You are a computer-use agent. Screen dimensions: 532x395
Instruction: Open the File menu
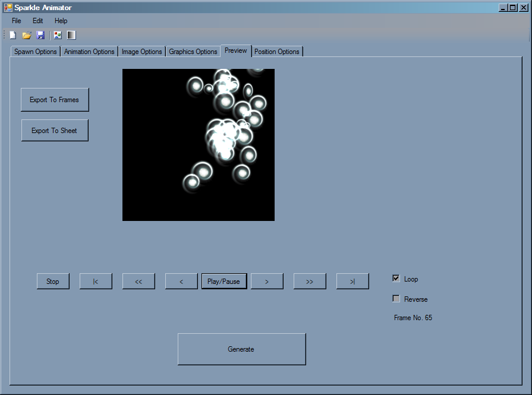16,20
